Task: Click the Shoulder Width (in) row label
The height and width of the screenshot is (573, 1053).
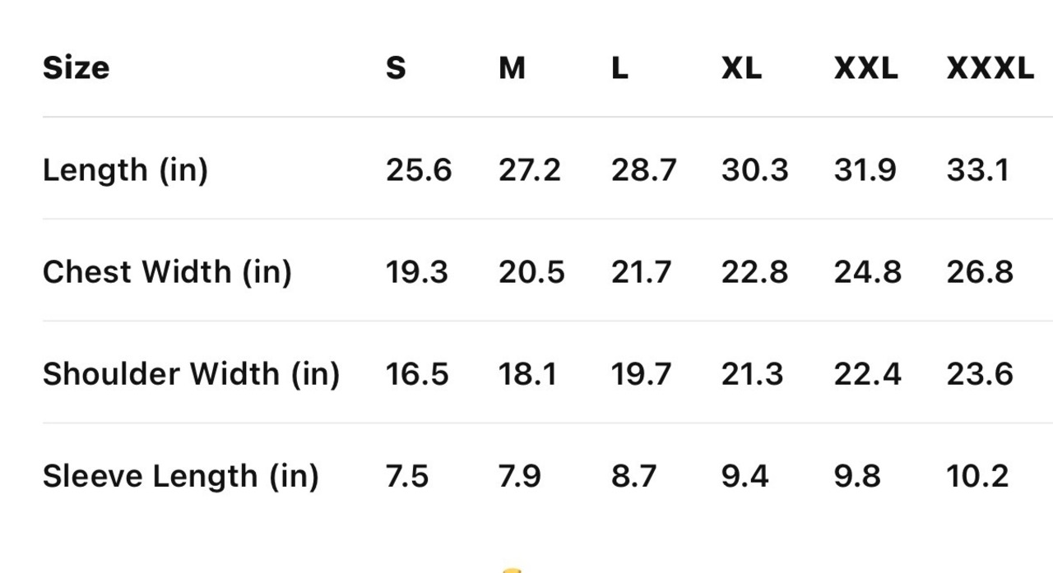Action: [x=191, y=374]
